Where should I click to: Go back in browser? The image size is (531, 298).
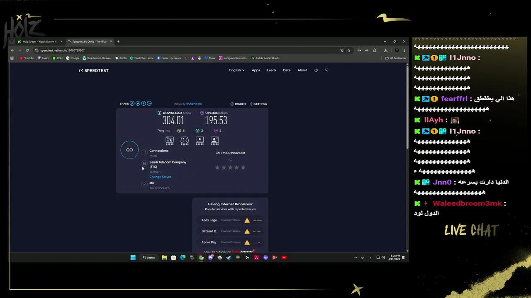(x=12, y=50)
